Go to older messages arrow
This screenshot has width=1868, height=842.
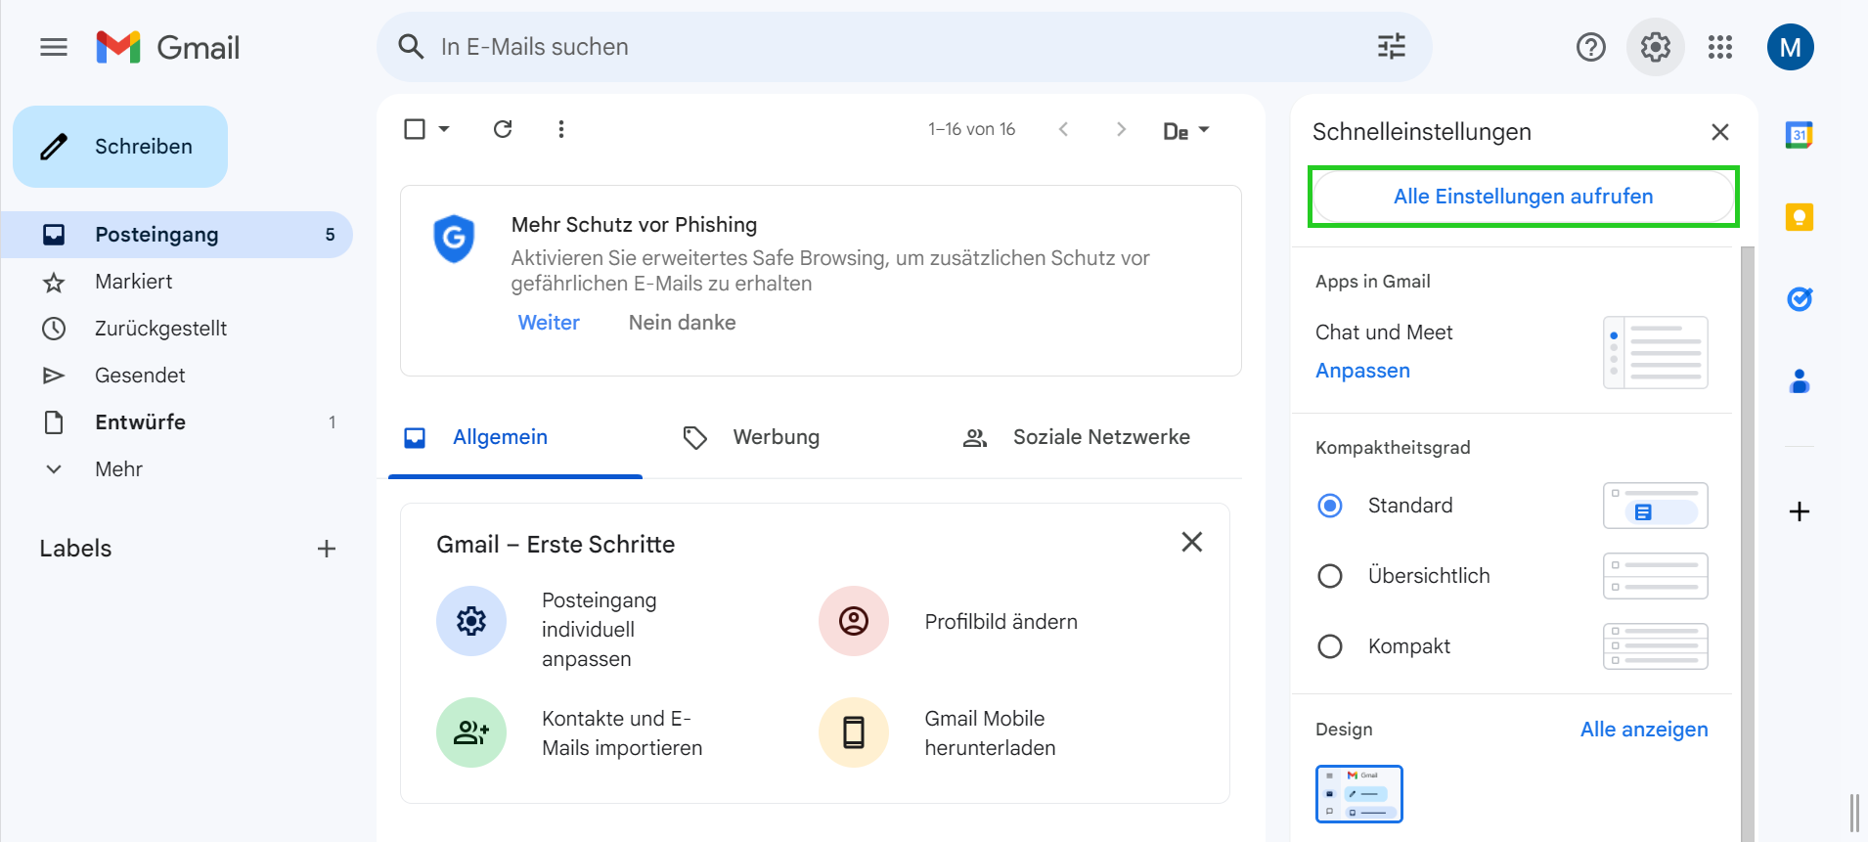(1121, 129)
